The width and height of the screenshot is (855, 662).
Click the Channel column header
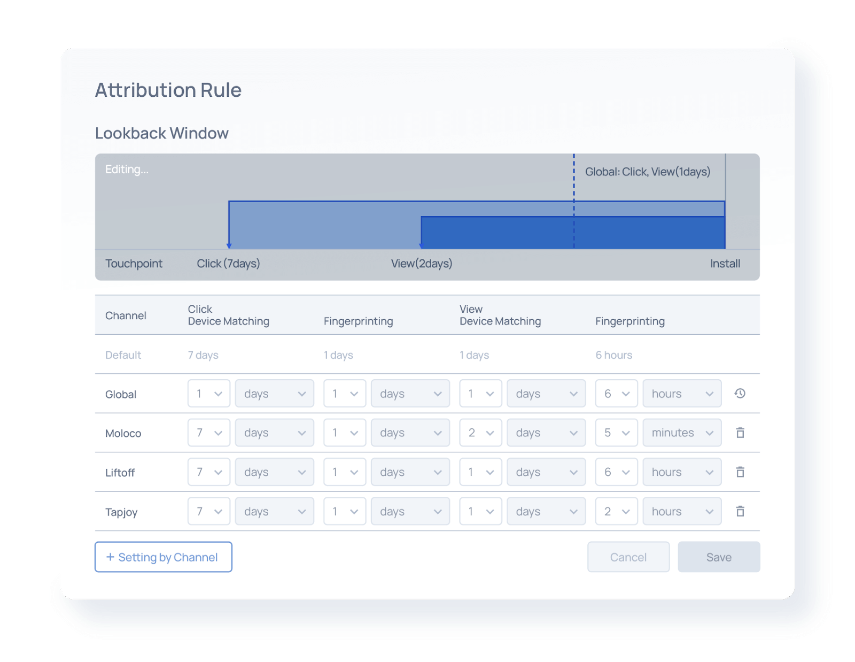pos(126,315)
